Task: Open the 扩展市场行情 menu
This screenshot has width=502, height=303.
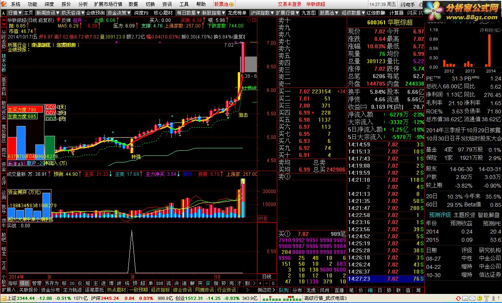Action: pyautogui.click(x=108, y=4)
